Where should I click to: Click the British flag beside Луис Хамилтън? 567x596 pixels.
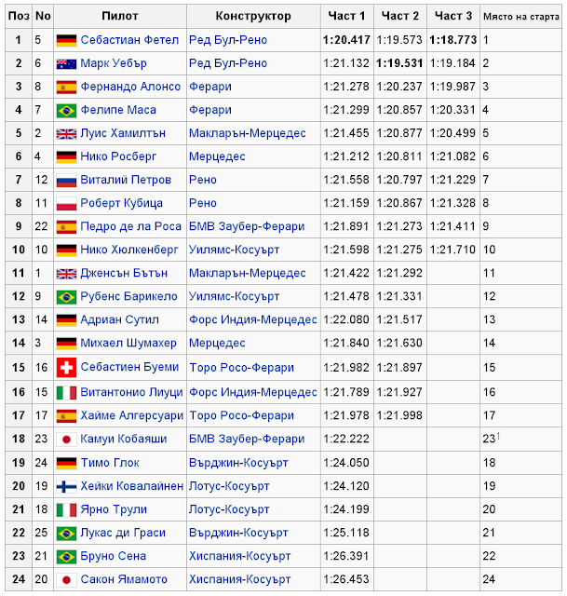pos(66,134)
